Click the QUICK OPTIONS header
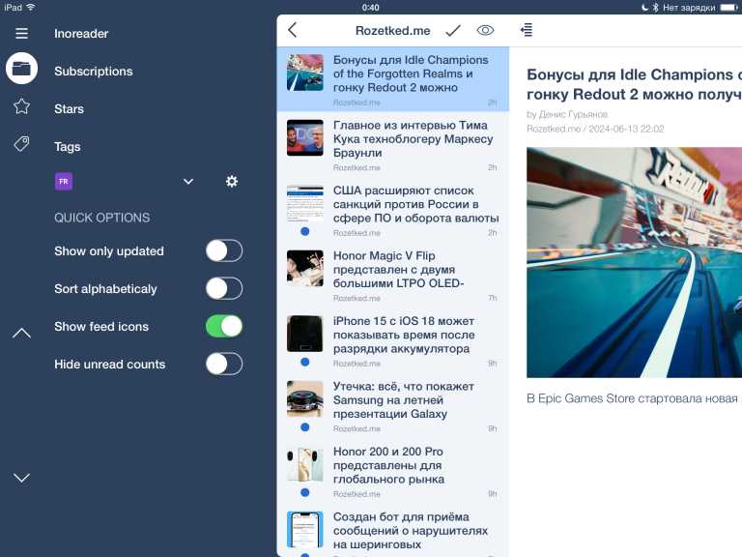742x557 pixels. coord(101,218)
